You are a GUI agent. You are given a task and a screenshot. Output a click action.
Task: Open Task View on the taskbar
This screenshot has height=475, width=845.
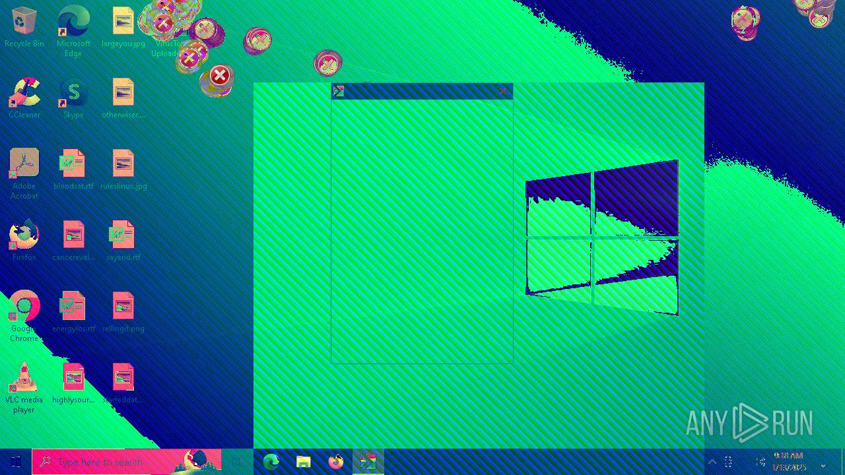(x=238, y=462)
